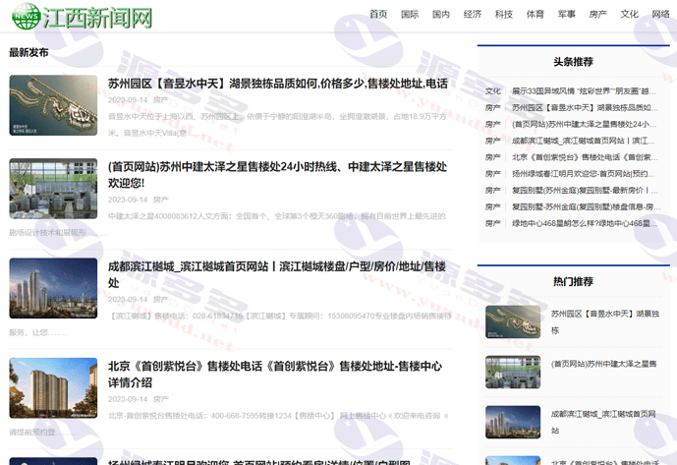Open headline 绿地中心468星朗怎么样
Image resolution: width=677 pixels, height=465 pixels.
(585, 223)
